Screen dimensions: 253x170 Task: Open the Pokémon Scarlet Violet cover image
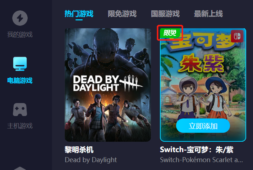203,85
